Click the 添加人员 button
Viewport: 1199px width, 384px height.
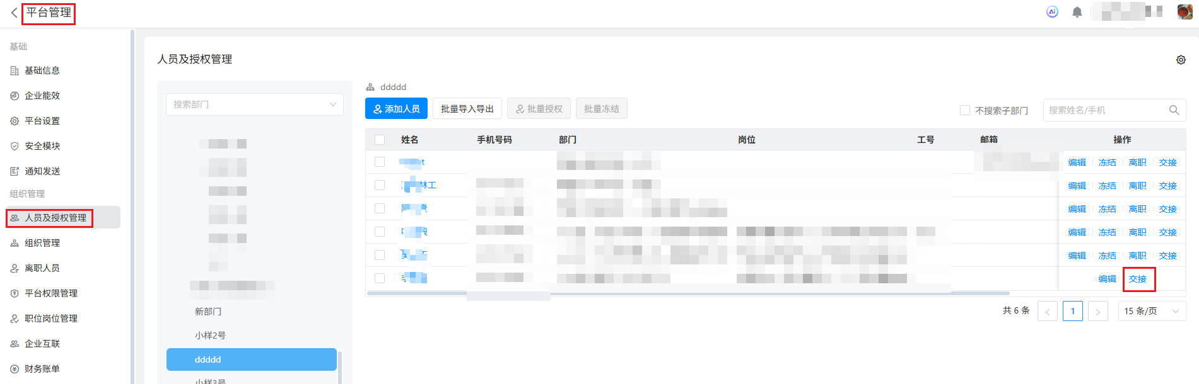396,109
